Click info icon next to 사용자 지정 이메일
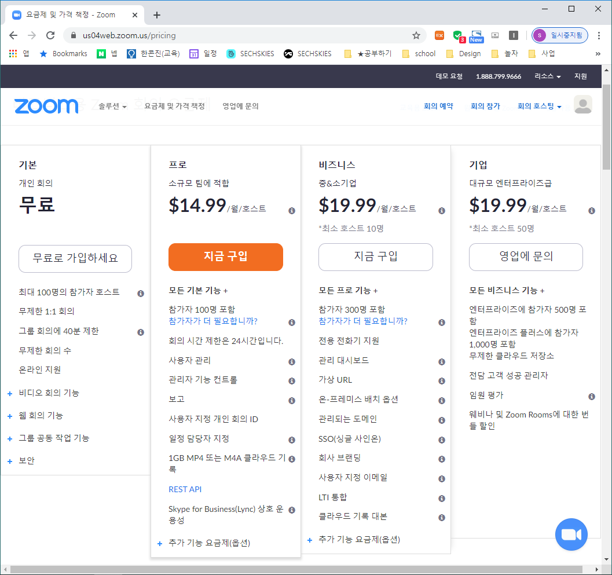 coord(441,478)
